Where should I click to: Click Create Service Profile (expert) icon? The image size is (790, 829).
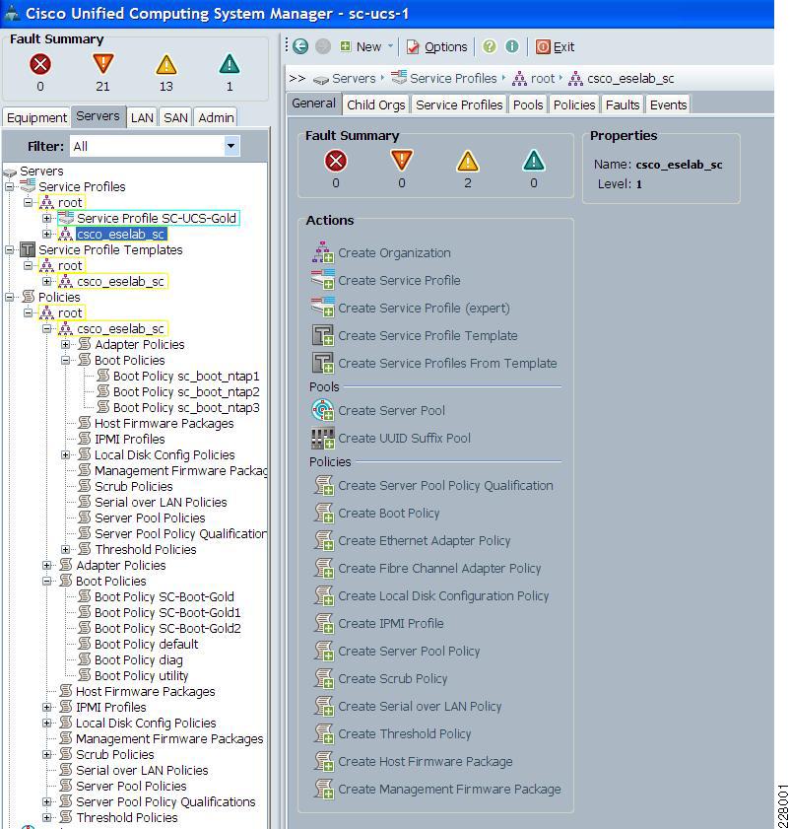pos(323,308)
